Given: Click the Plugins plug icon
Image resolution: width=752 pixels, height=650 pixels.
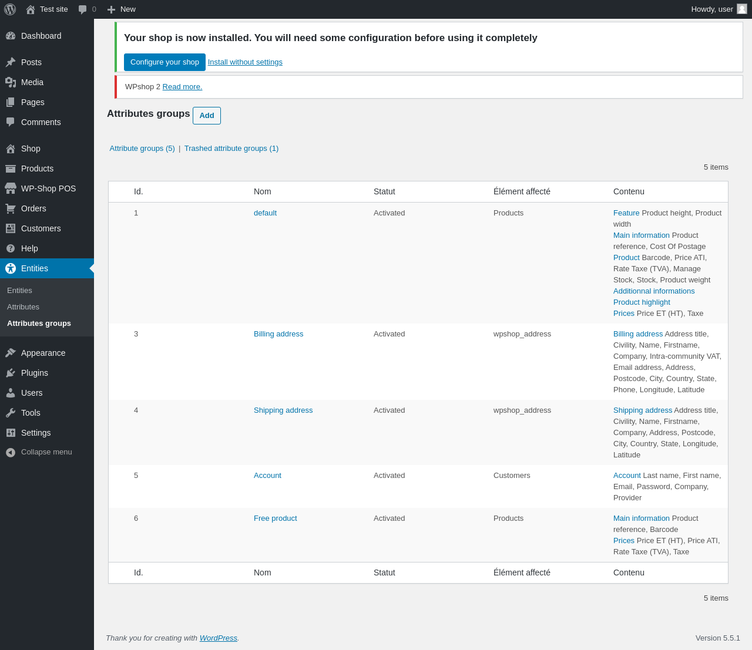Looking at the screenshot, I should tap(11, 373).
